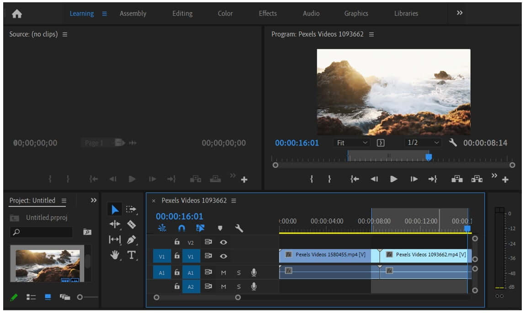Switch to the Assembly workspace
The width and height of the screenshot is (525, 313).
133,13
